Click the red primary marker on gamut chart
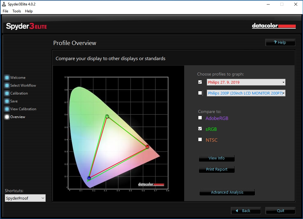Viewport: 303px width, 219px height. (147, 147)
